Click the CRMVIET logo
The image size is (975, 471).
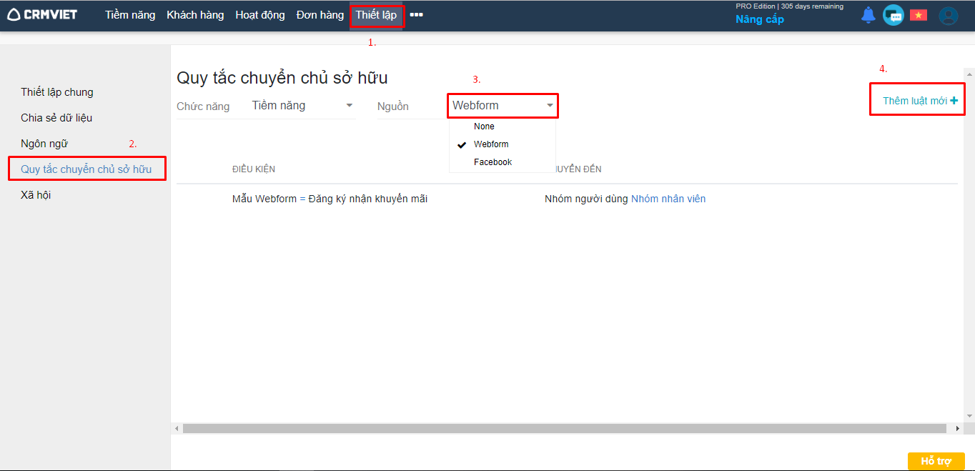42,15
